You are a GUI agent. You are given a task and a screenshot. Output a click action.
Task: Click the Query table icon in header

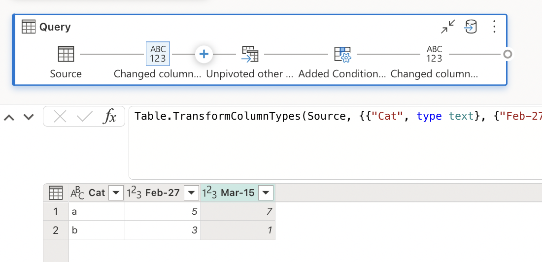click(29, 27)
